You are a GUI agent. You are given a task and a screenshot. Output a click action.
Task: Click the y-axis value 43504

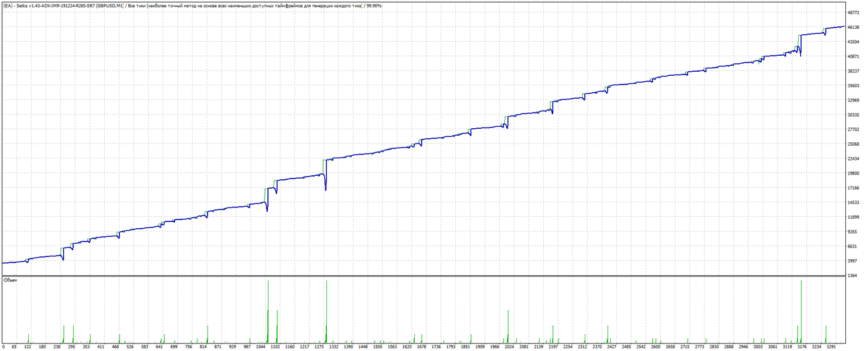[854, 42]
